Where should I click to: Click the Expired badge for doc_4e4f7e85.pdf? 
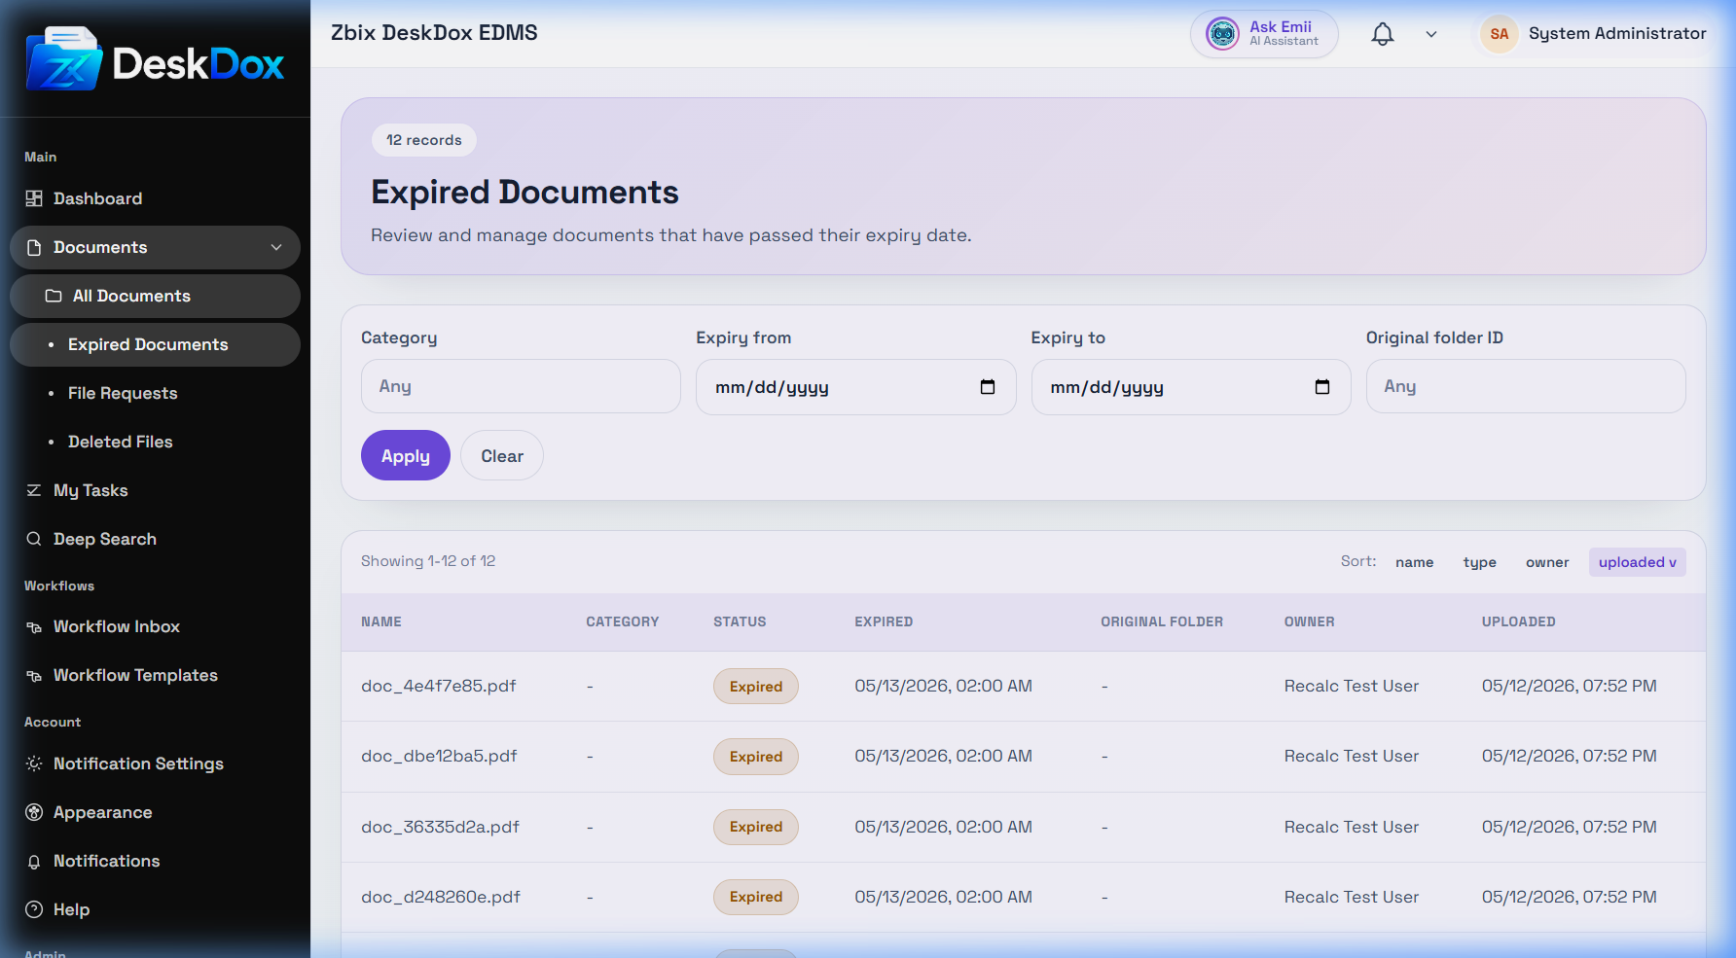[x=756, y=687]
